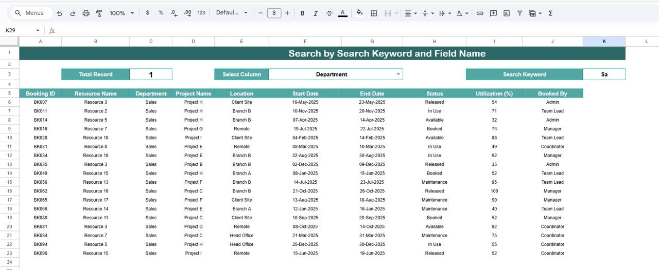
Task: Open the Borders tool
Action: [x=374, y=13]
